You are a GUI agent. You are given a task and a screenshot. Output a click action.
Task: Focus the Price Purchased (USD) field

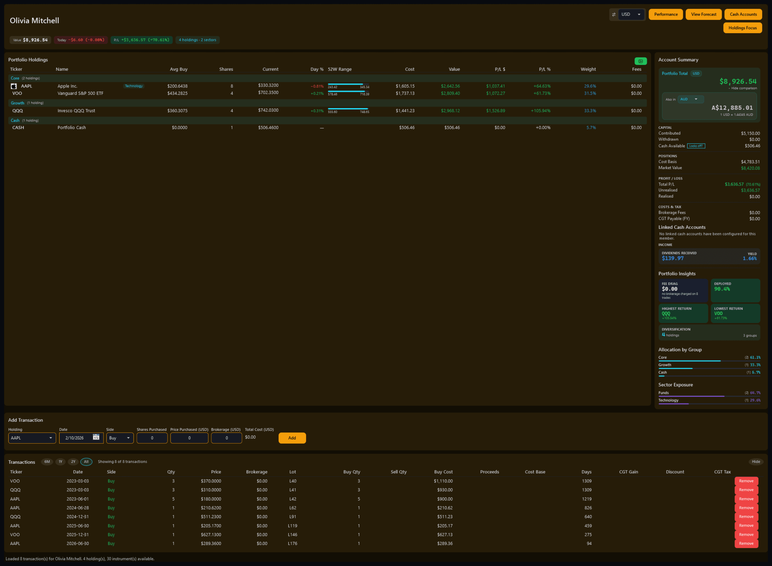tap(189, 438)
